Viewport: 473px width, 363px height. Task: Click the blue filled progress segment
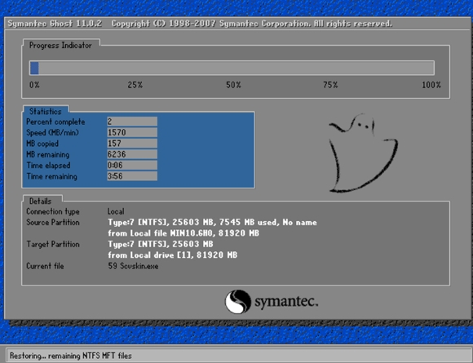34,68
